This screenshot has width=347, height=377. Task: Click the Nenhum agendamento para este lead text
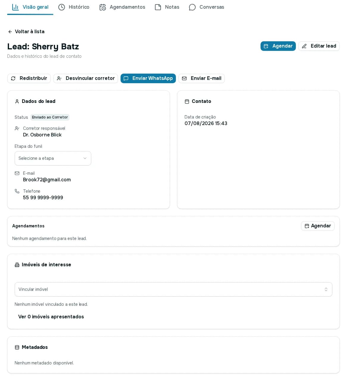coord(49,238)
